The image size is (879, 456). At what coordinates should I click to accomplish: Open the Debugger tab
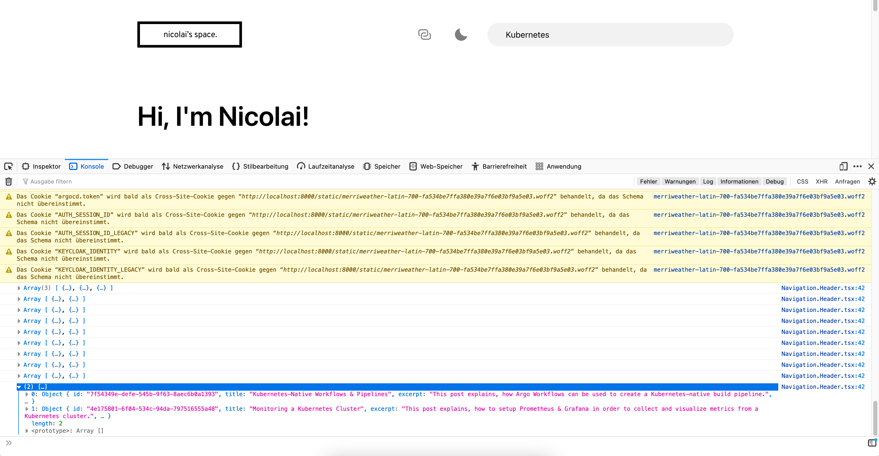133,167
